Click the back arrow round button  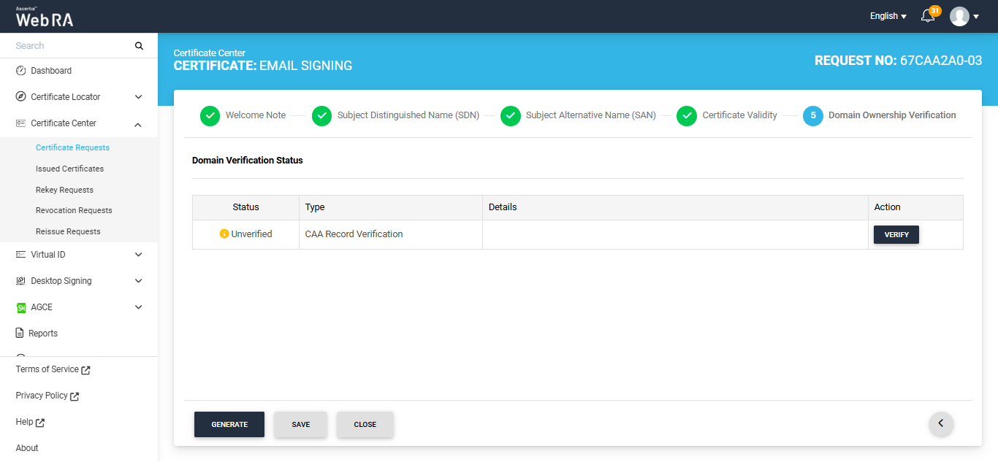(x=941, y=423)
